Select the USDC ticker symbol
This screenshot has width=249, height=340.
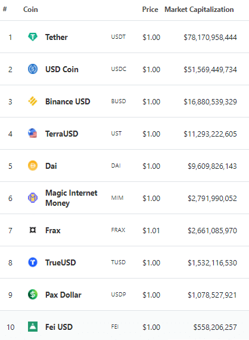click(x=119, y=69)
